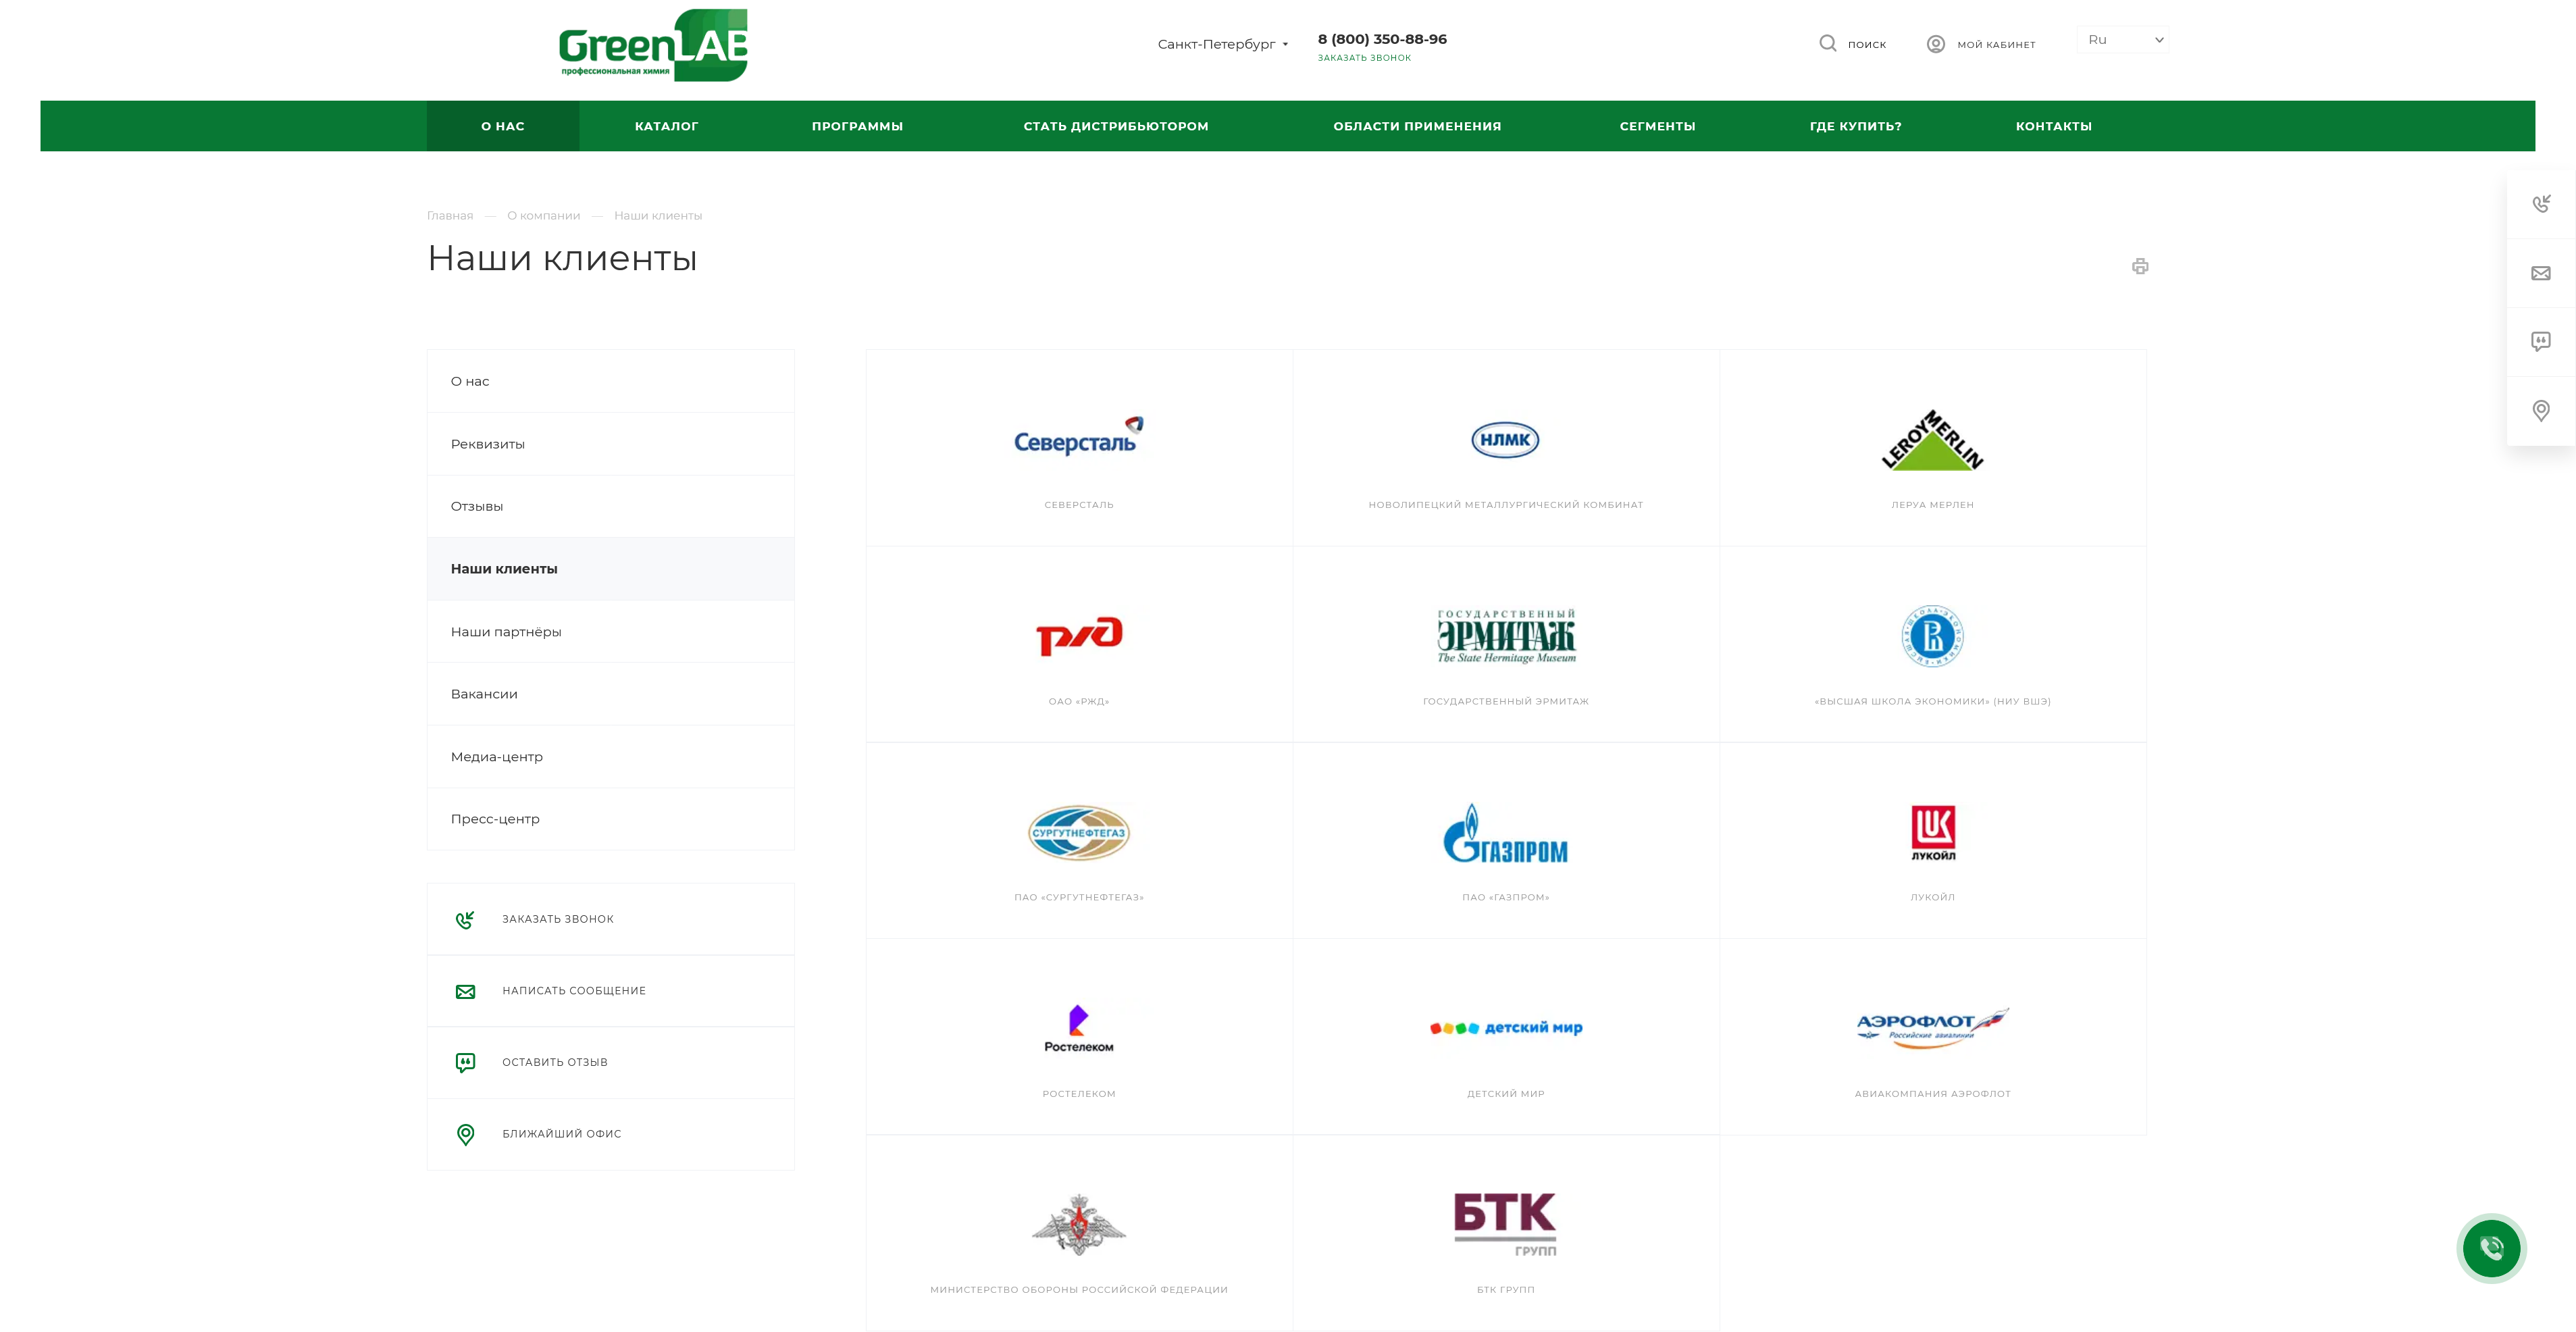Image resolution: width=2576 pixels, height=1332 pixels.
Task: Open the Ru language dropdown
Action: (x=2122, y=40)
